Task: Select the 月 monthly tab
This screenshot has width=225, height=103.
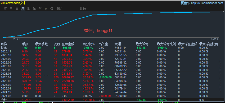Action: 23,9
